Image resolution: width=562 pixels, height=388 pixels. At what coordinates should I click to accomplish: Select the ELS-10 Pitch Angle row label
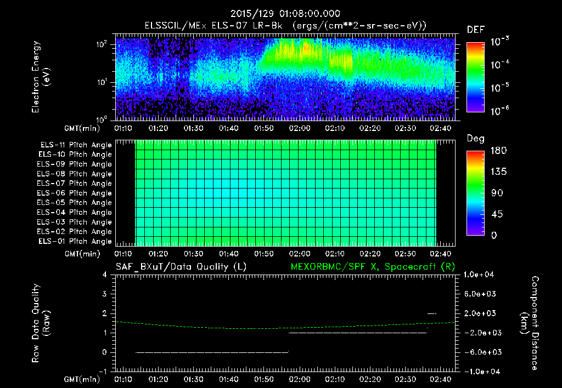[x=75, y=155]
